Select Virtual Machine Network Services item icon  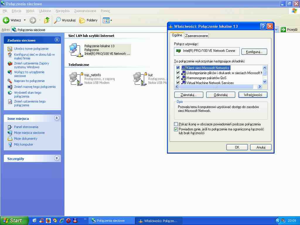click(x=184, y=82)
